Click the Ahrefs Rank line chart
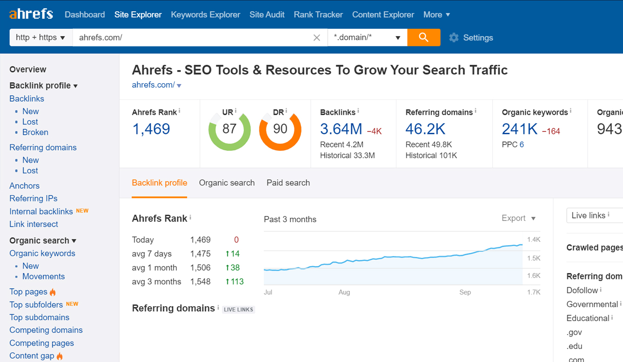 pos(393,258)
